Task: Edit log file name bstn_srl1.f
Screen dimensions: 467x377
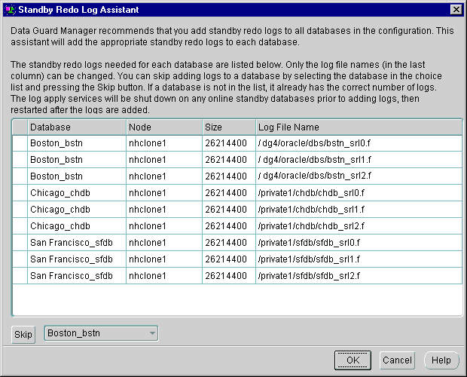Action: click(x=358, y=158)
